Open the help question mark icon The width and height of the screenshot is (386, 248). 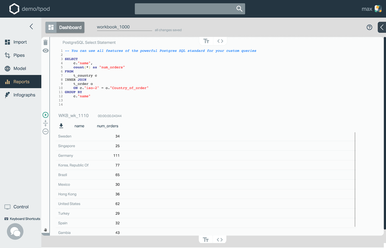click(x=369, y=27)
